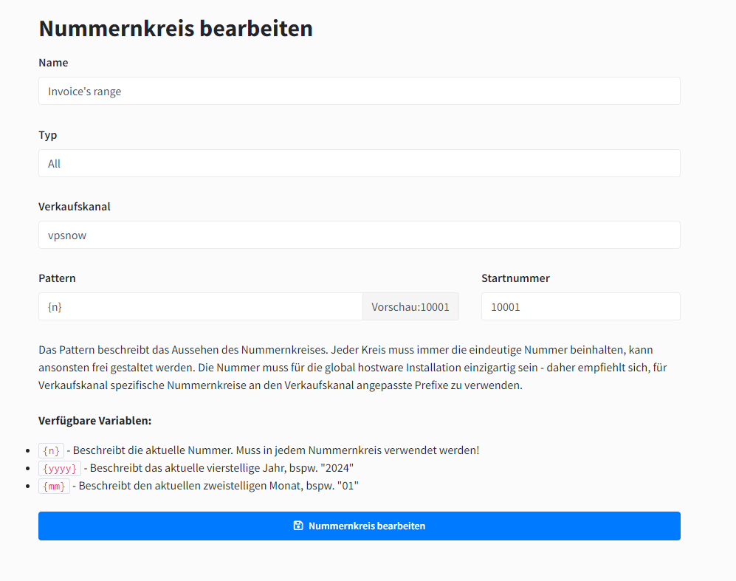Expand the Verkaufskanal dropdown showing vpsnow
736x581 pixels.
point(359,235)
